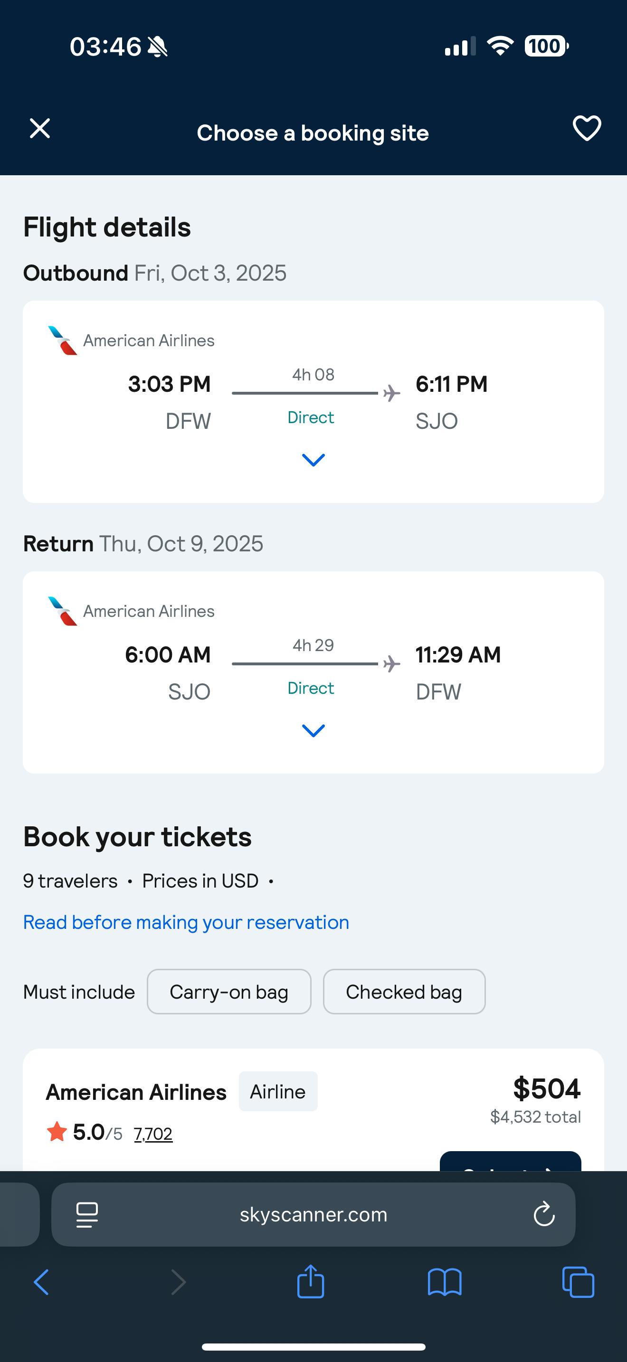Show all open Safari tabs
The image size is (627, 1362).
[578, 1282]
